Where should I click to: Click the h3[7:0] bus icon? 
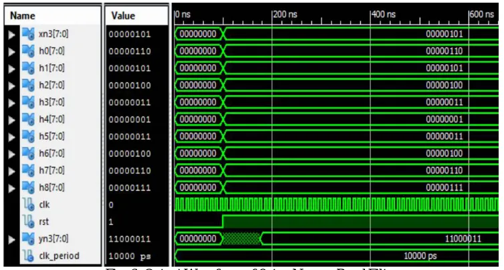(x=28, y=102)
